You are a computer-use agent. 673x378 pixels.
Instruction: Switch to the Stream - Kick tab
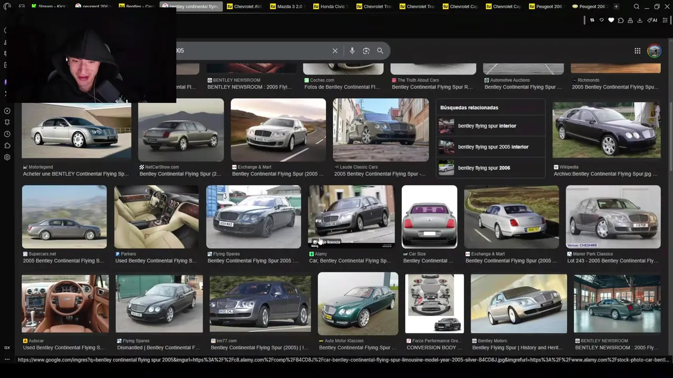(49, 6)
